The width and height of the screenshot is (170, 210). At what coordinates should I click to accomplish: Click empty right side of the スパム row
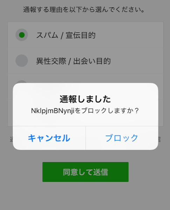tap(128, 35)
